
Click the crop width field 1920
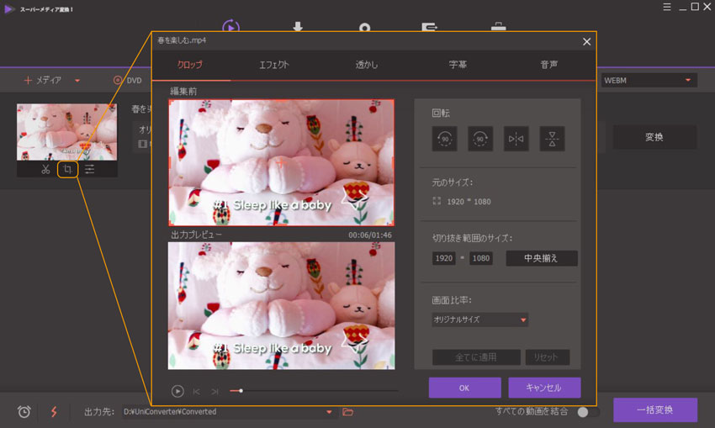pos(443,258)
